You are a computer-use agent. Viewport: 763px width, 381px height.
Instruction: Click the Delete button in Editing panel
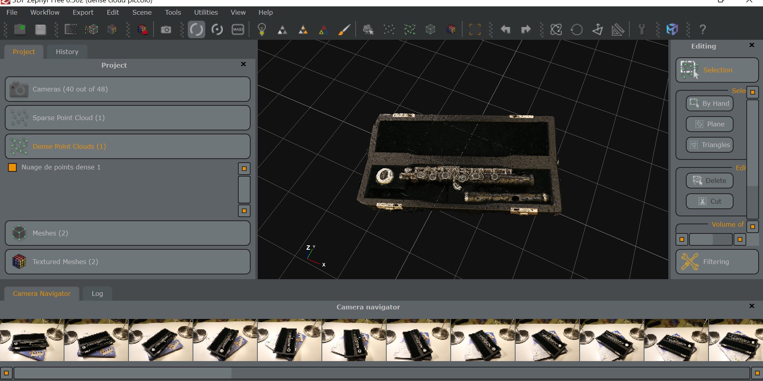[x=710, y=181]
